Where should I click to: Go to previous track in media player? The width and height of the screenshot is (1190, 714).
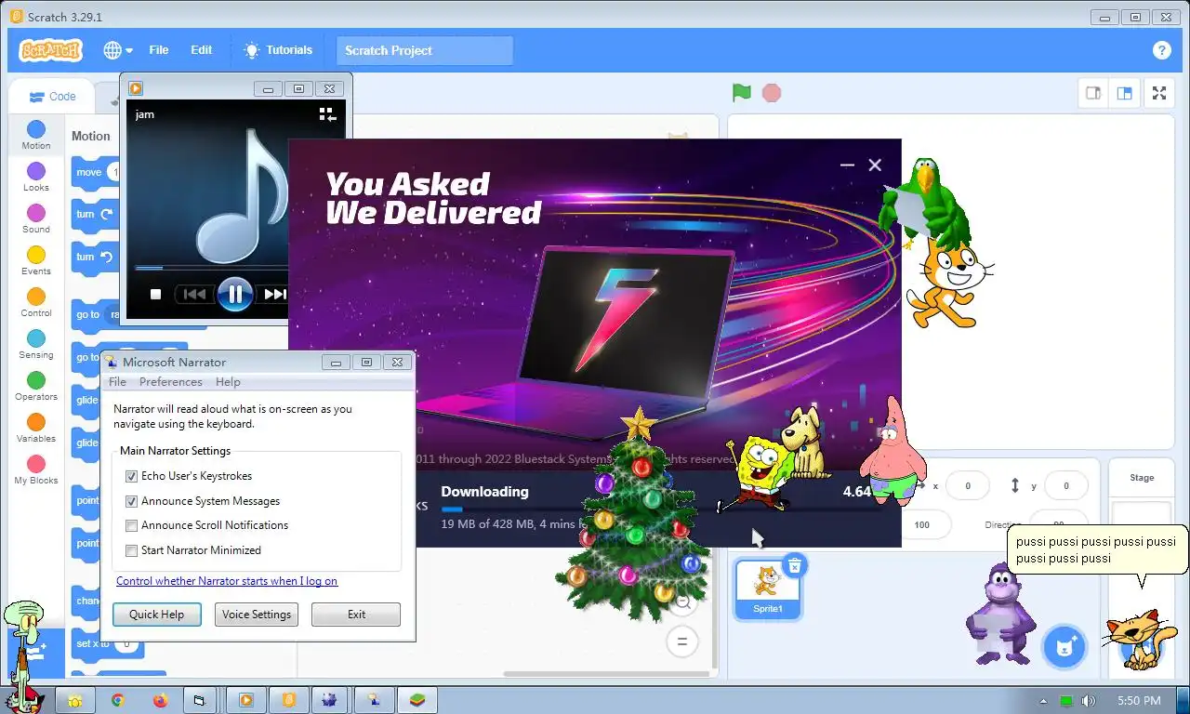tap(194, 294)
